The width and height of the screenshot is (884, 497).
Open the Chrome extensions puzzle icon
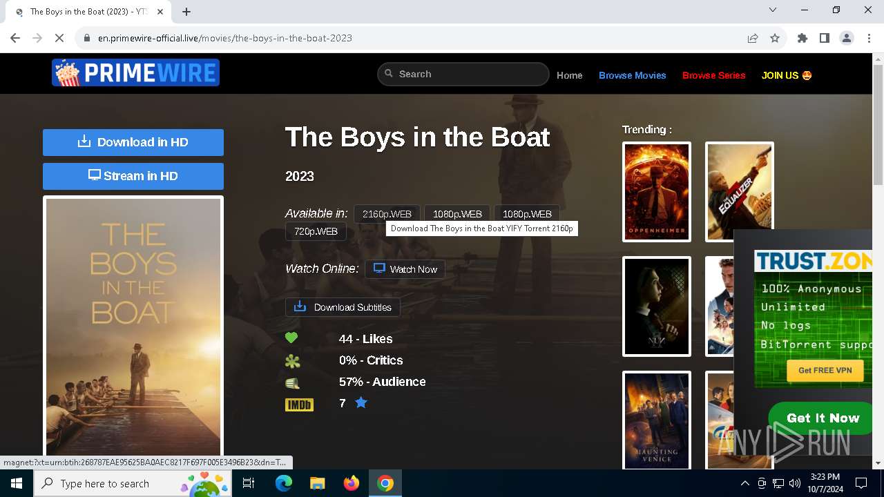point(803,38)
